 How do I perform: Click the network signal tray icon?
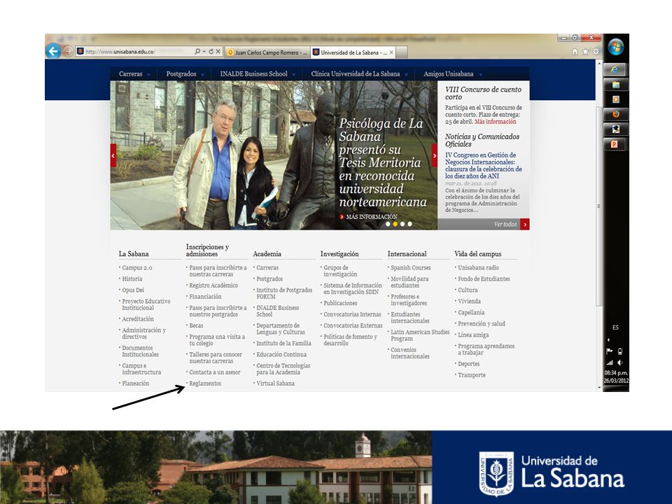click(x=610, y=363)
